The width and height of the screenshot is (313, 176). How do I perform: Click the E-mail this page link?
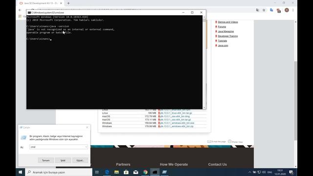[x=217, y=141]
